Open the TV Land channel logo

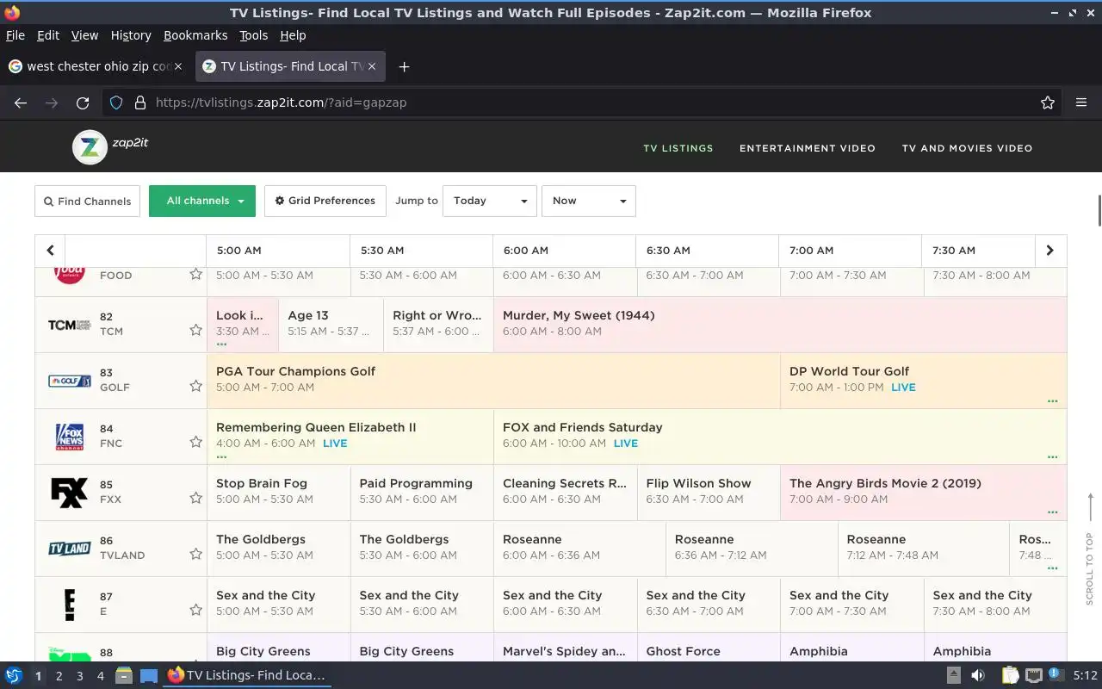[70, 549]
